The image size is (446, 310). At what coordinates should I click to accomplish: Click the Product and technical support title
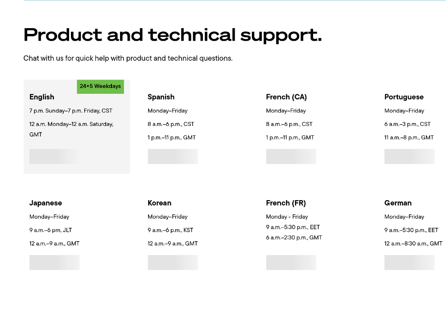173,35
